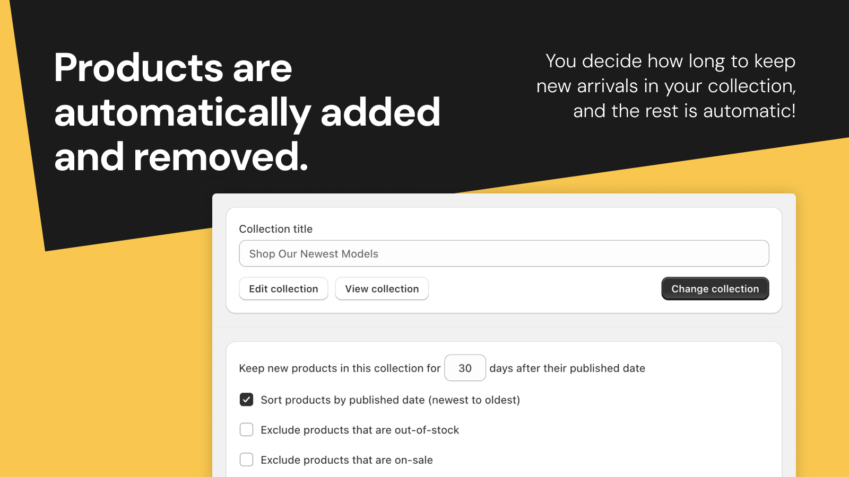Focus the days-after-published-date number input
Viewport: 849px width, 477px height.
click(465, 368)
